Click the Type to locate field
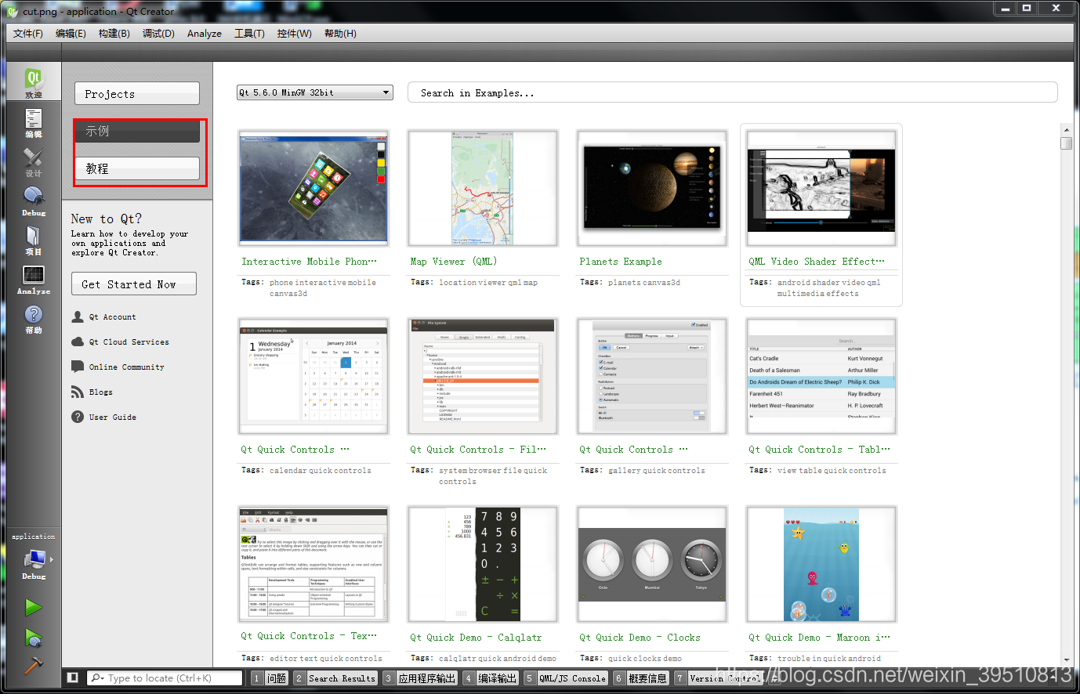Screen dimensions: 1080x694 (x=165, y=678)
